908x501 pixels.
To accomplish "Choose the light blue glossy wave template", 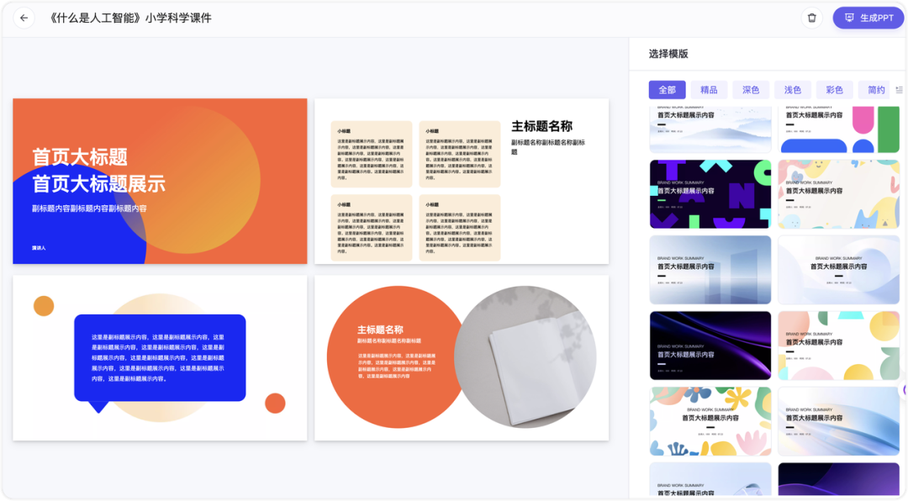I will click(838, 421).
